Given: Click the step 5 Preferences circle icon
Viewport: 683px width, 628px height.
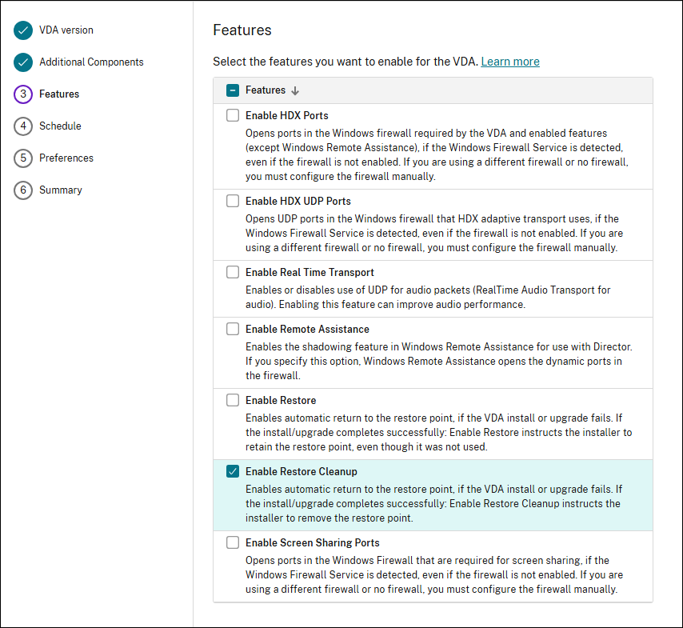Looking at the screenshot, I should 23,158.
